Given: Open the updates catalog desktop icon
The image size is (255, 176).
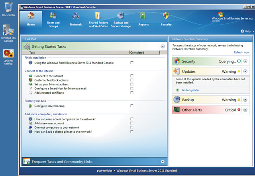Looking at the screenshot, I should (x=8, y=54).
